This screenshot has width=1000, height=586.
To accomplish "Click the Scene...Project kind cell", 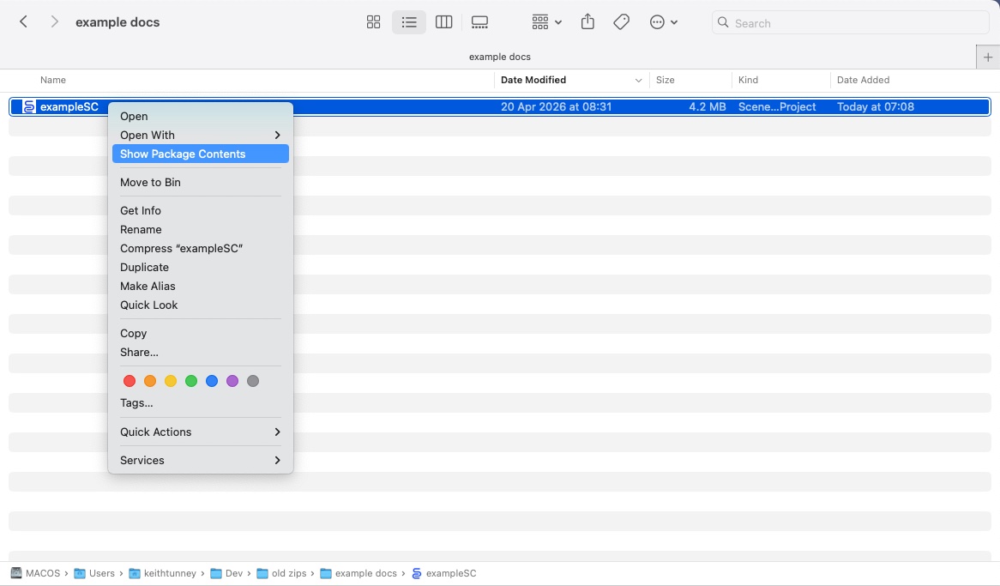I will (x=777, y=106).
